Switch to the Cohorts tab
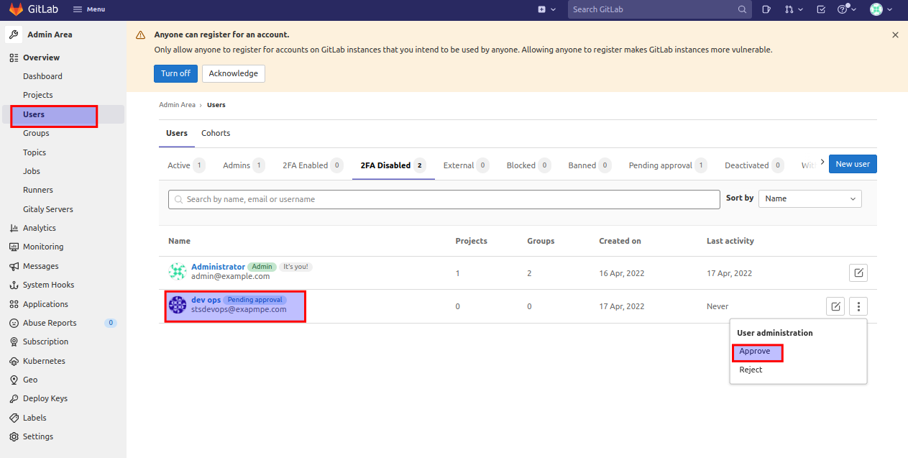Image resolution: width=908 pixels, height=458 pixels. coord(216,133)
